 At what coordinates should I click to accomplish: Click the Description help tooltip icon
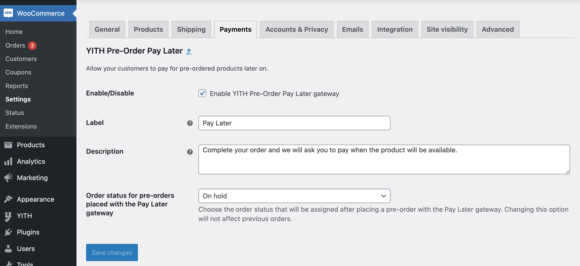[190, 152]
